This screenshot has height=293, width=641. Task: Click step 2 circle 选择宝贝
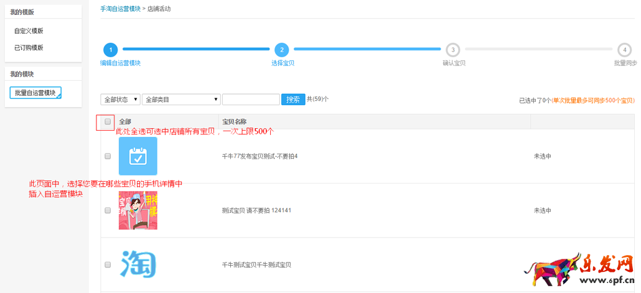(x=281, y=50)
